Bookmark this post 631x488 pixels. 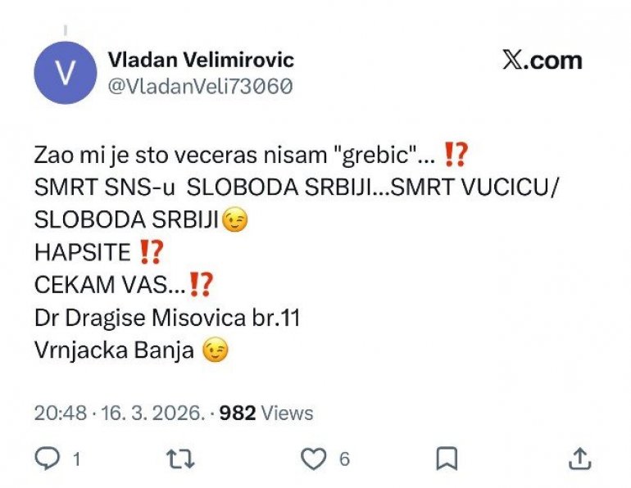pyautogui.click(x=447, y=459)
